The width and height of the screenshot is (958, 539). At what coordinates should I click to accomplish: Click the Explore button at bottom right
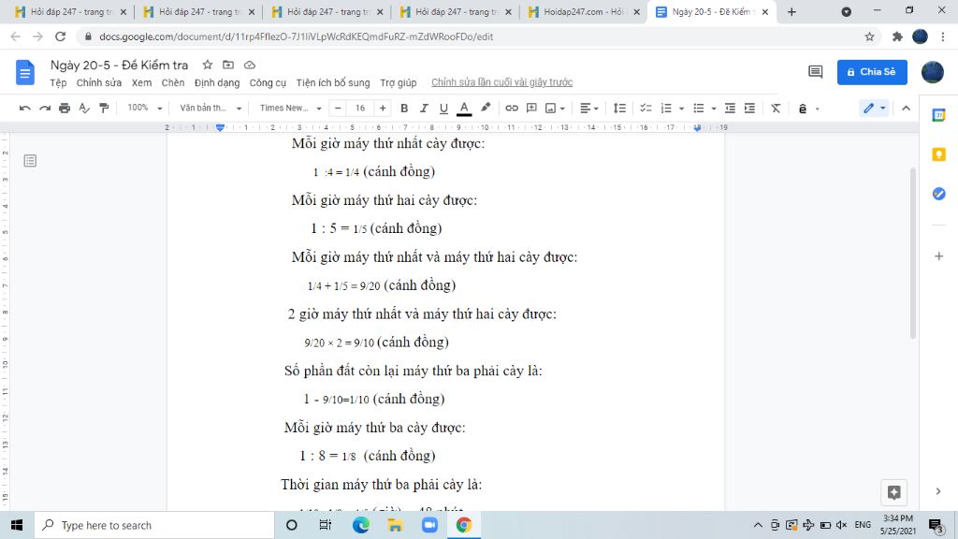[x=893, y=492]
